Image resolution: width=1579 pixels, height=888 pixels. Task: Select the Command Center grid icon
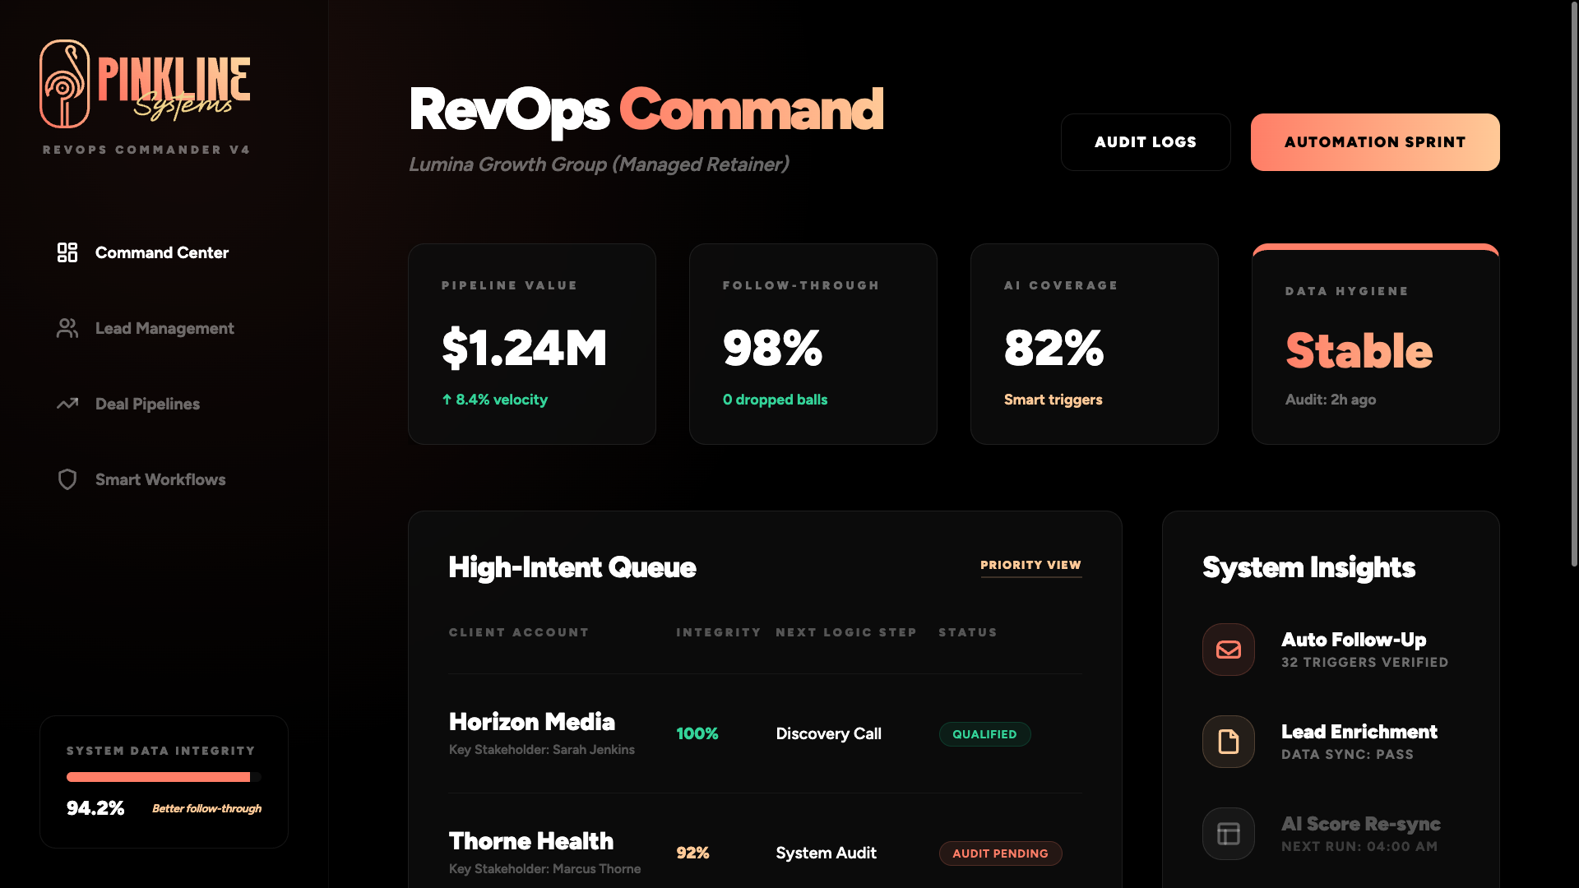click(x=67, y=252)
